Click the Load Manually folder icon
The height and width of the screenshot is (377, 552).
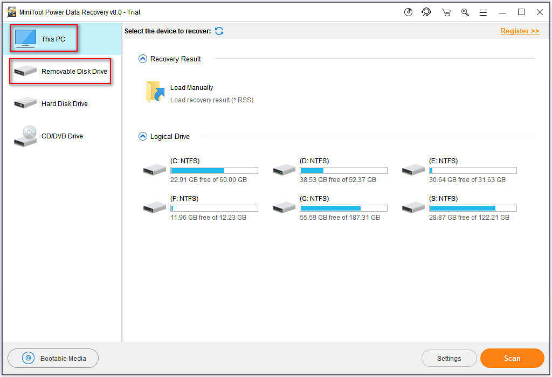155,92
